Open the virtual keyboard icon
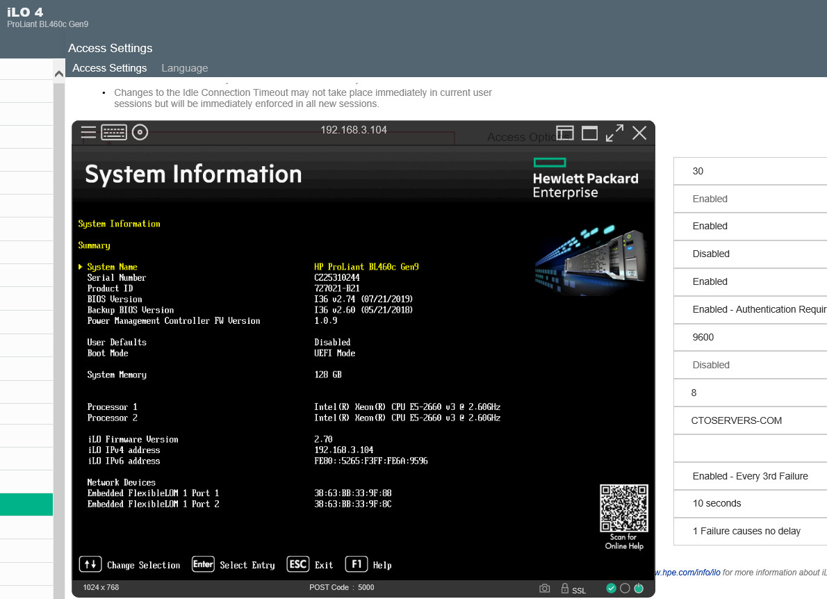 coord(114,132)
